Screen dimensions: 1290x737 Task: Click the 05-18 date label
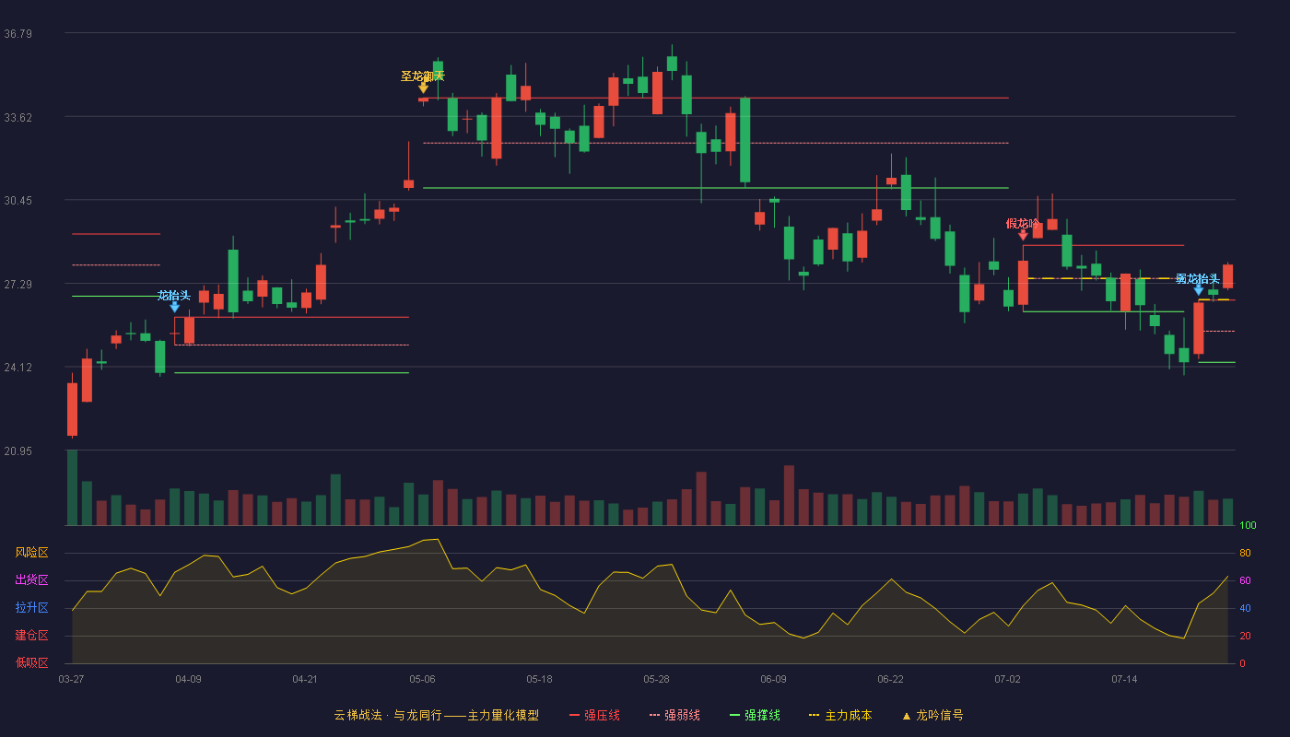(x=539, y=679)
